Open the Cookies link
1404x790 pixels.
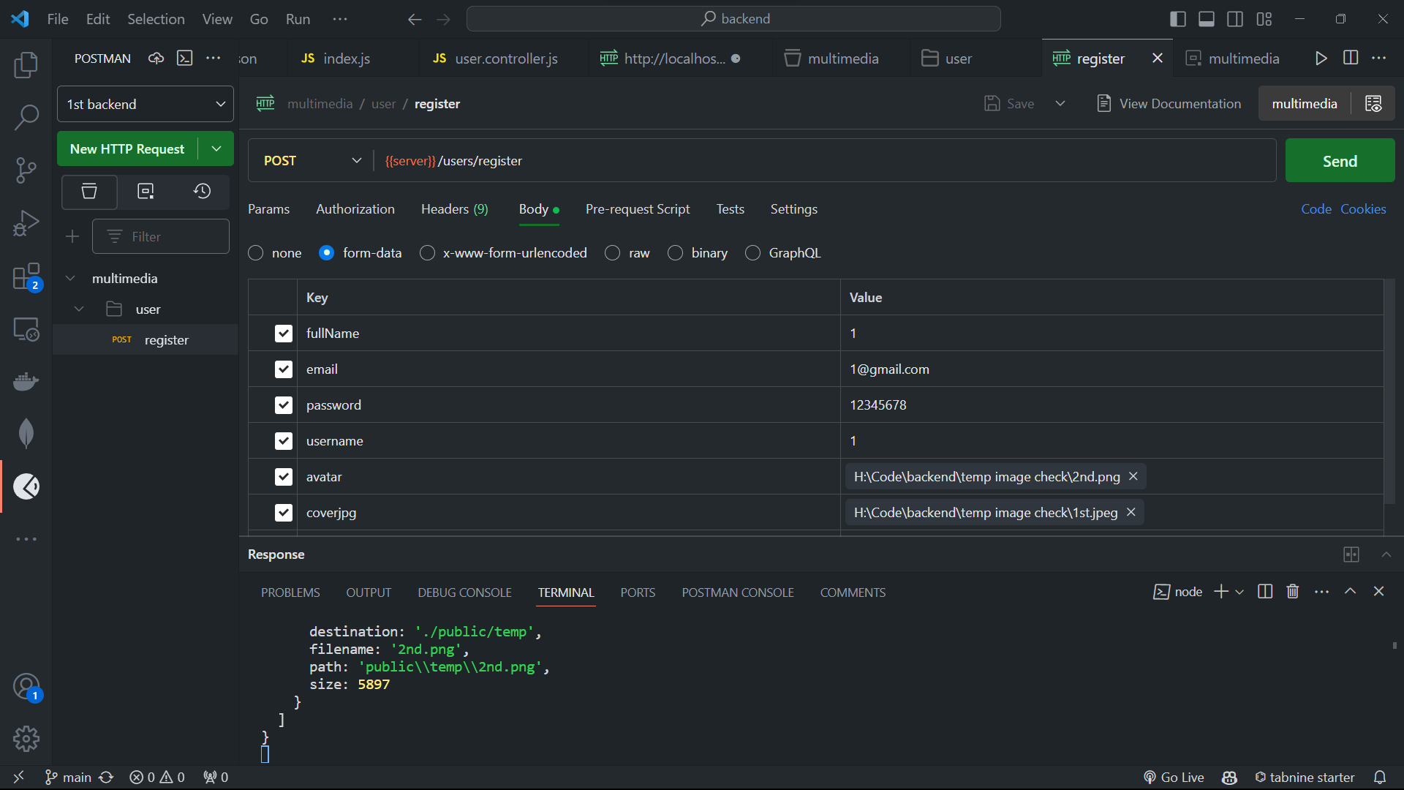click(1363, 209)
